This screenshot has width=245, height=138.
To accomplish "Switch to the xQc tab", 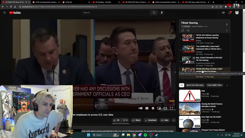I will click(76, 2).
